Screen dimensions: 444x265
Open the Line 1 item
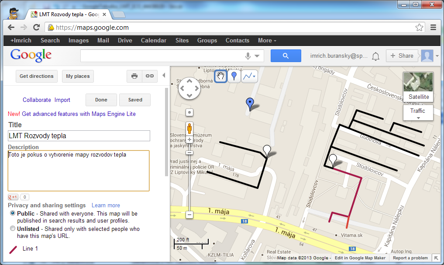tap(30, 248)
